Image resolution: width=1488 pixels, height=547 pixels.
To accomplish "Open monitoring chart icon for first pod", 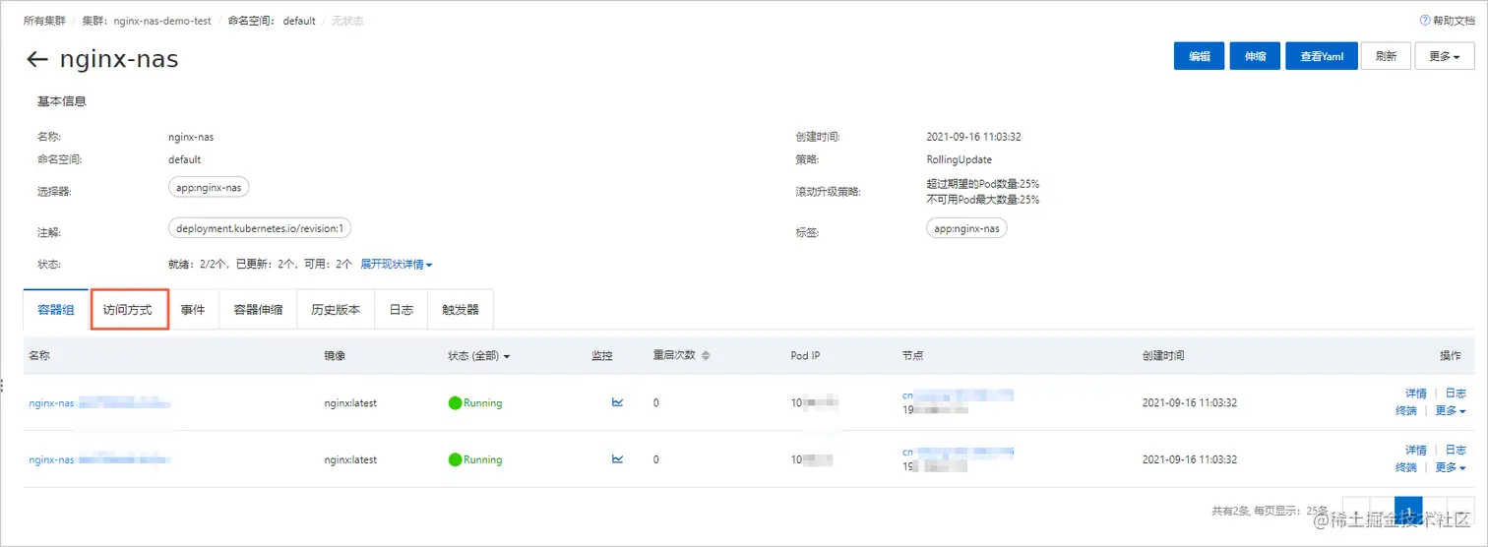I will [617, 402].
